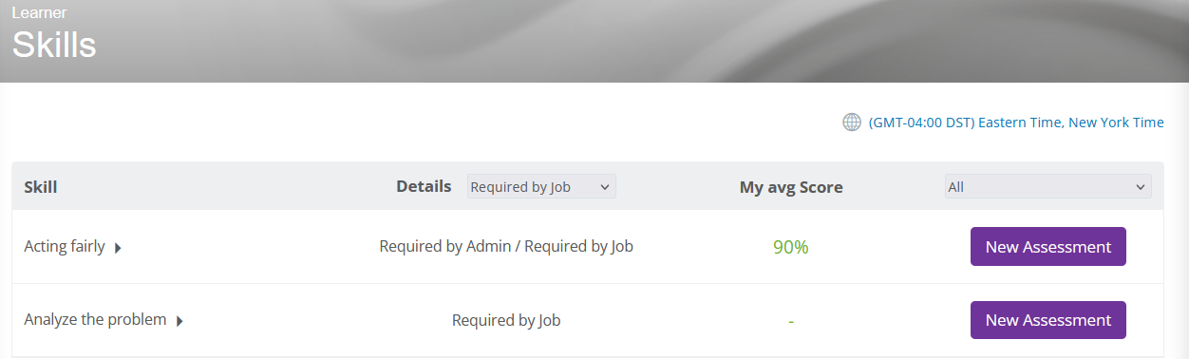Screen dimensions: 1189x359
Task: Start New Assessment for Analyze the problem
Action: tap(1048, 320)
